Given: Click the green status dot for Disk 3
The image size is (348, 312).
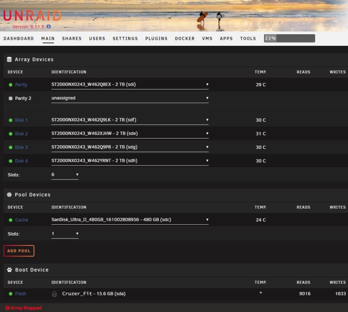Looking at the screenshot, I should [10, 147].
